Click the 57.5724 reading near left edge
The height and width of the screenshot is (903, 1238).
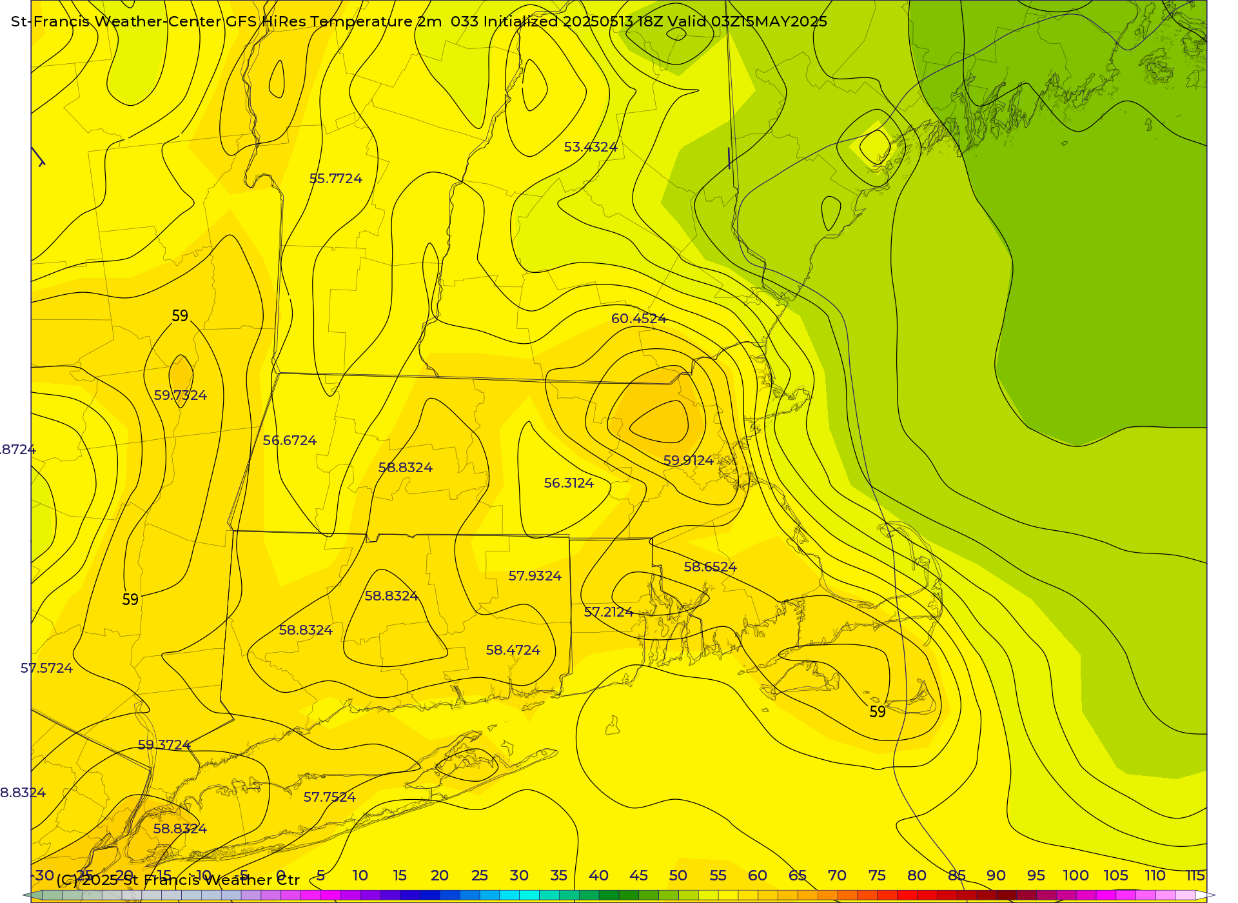[46, 668]
